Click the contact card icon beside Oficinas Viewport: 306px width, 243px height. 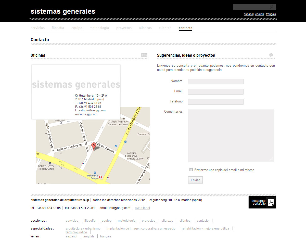tap(144, 55)
